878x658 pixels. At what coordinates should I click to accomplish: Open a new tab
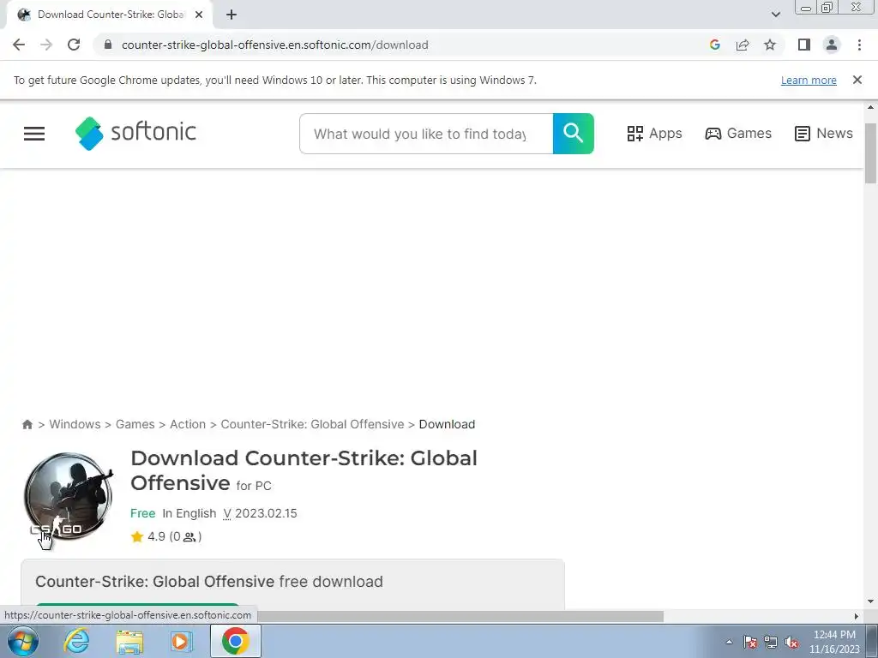[232, 15]
